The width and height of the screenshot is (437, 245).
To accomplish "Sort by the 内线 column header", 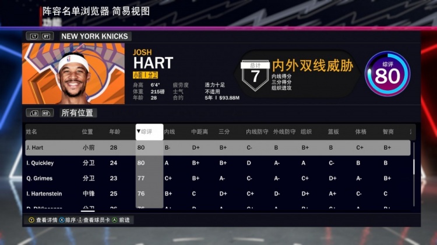I will click(x=170, y=132).
